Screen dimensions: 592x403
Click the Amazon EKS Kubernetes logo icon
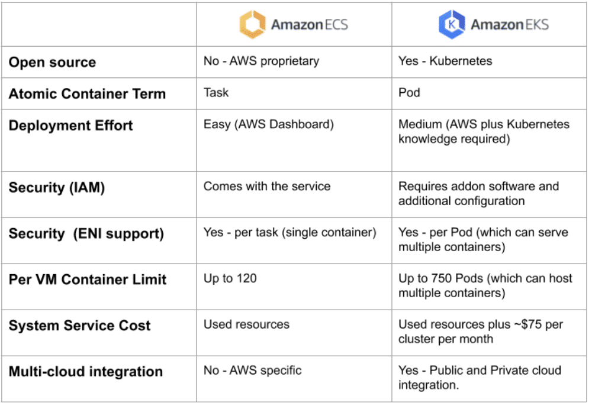[451, 25]
